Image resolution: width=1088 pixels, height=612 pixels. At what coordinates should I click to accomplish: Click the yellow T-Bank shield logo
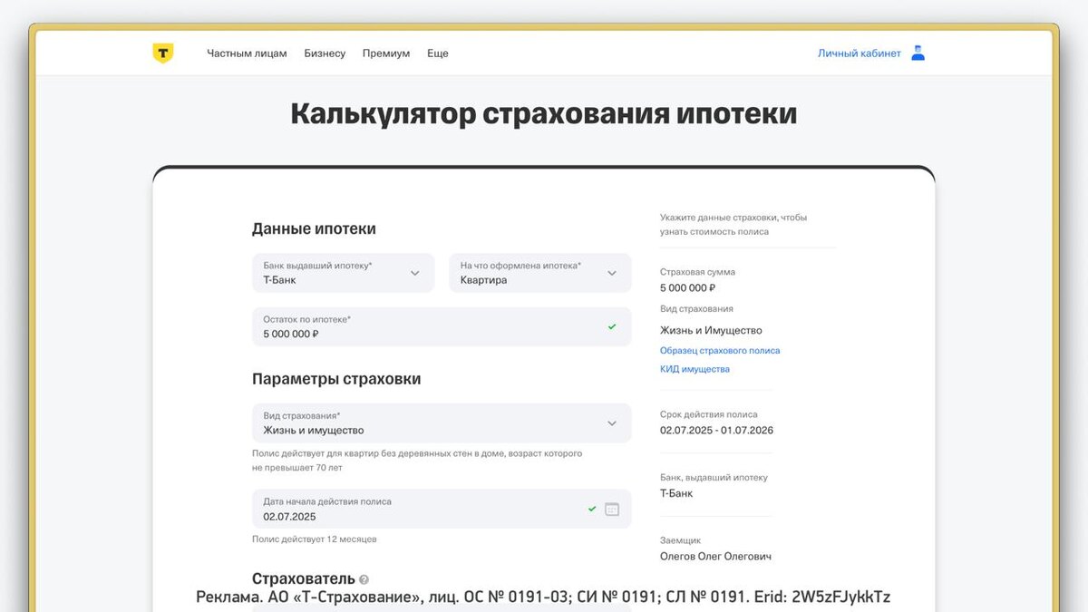(x=162, y=53)
